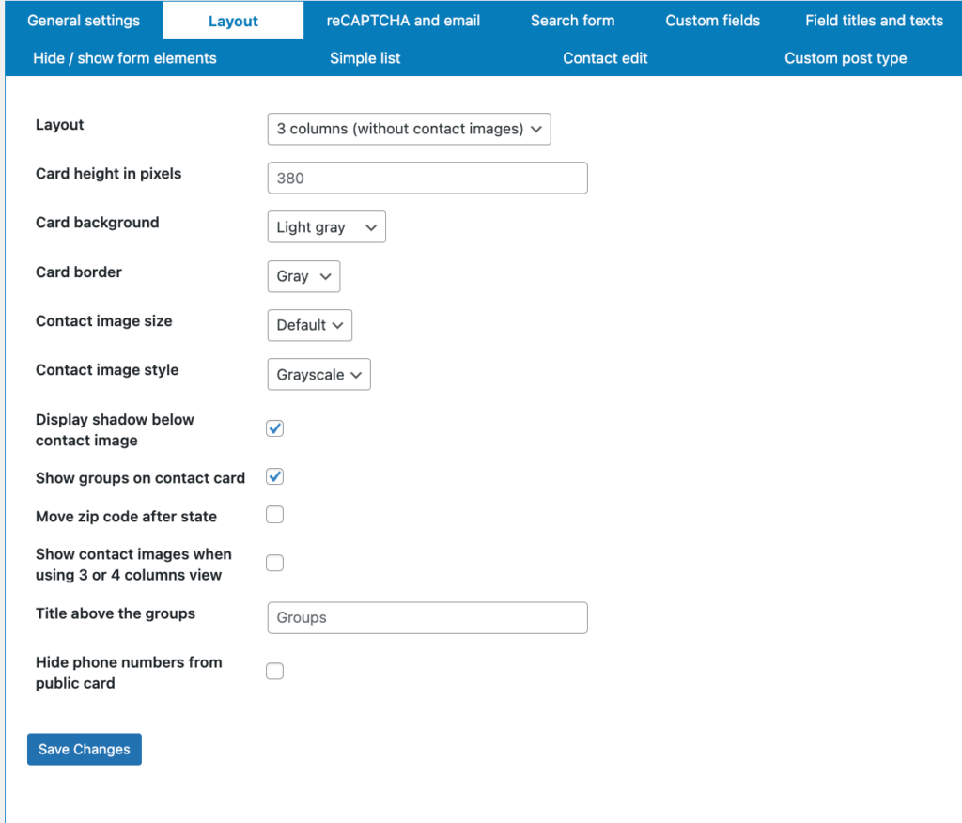Click the 'Card border' label text
962x823 pixels.
pyautogui.click(x=79, y=272)
